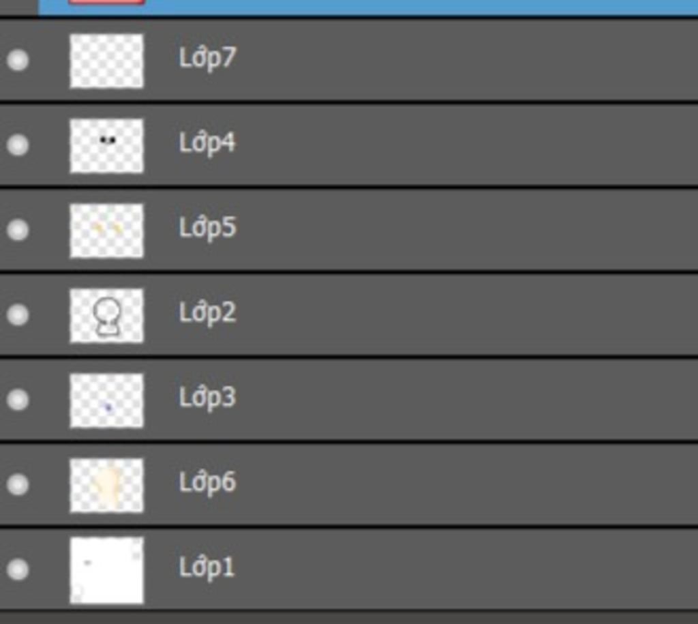Click the Lớp1 white background thumbnail
698x624 pixels.
(107, 570)
